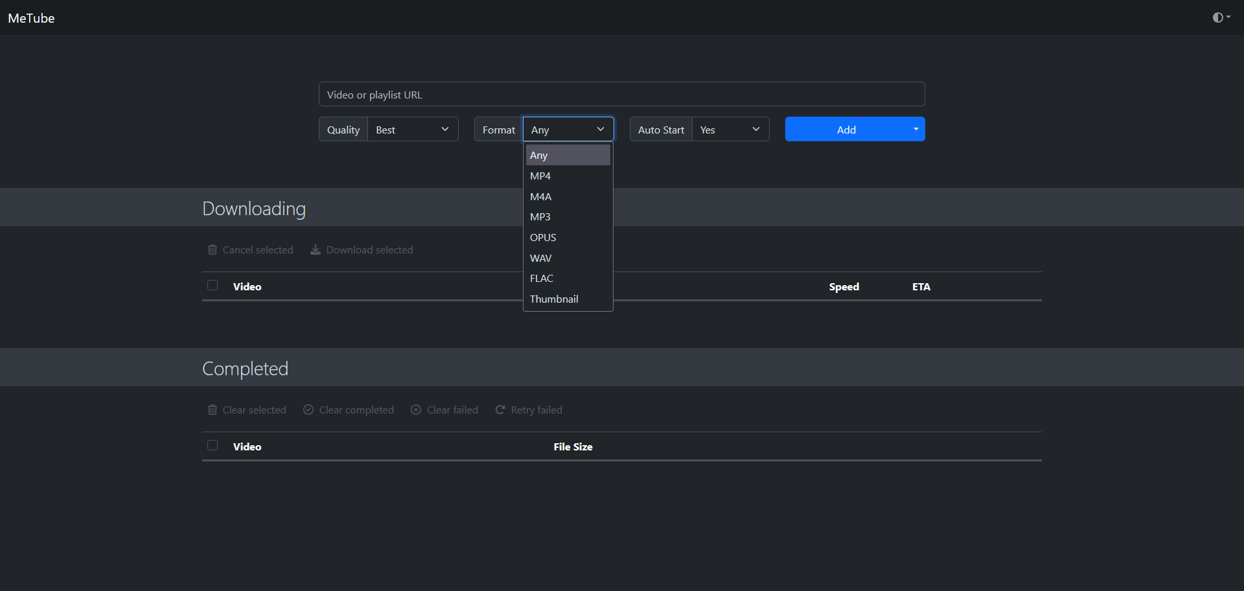Expand the Add button's options arrow
This screenshot has width=1244, height=591.
[916, 129]
